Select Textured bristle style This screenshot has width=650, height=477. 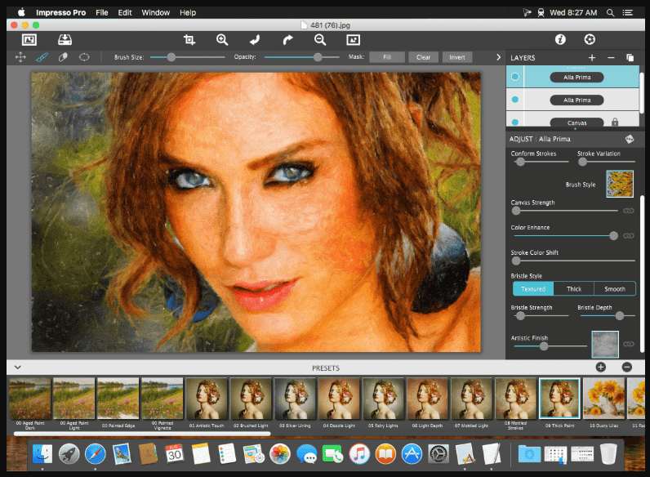click(x=533, y=288)
